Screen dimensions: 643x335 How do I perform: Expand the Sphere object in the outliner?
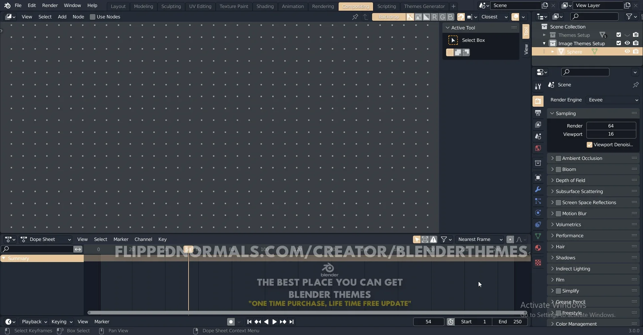[x=553, y=52]
